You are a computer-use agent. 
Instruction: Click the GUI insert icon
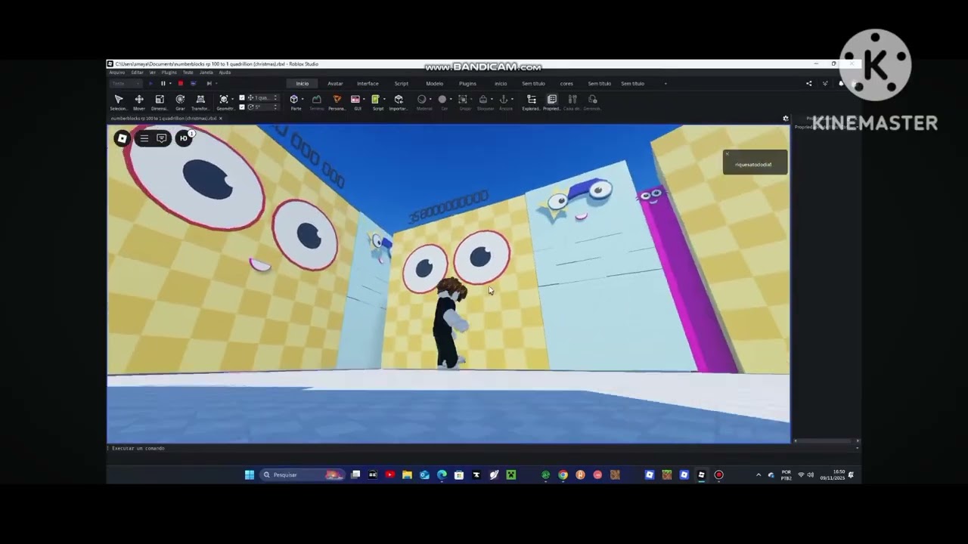pos(355,99)
